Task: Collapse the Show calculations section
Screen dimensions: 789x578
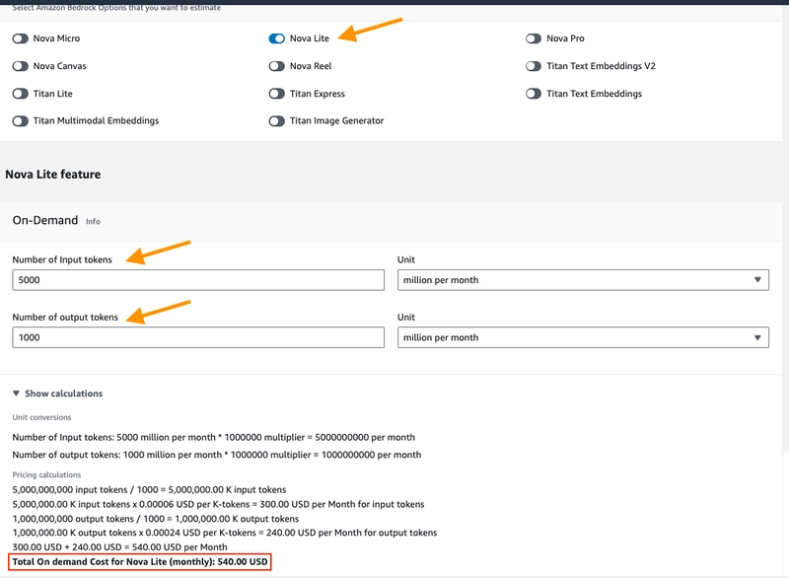Action: point(57,394)
